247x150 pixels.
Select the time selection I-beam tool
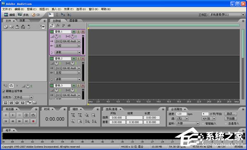click(x=57, y=15)
